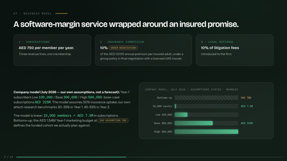Click the Under Negotiation badge
This screenshot has width=287, height=161.
click(123, 48)
